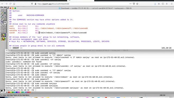Activate the Magnifier tool
The width and height of the screenshot is (174, 98).
pos(5,16)
